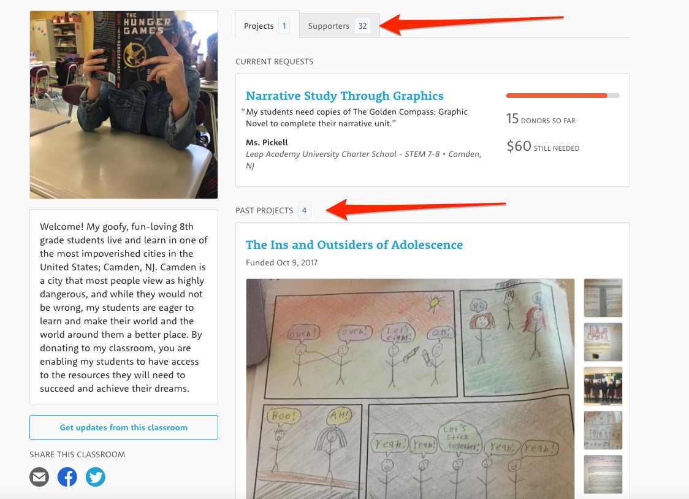
Task: View the second past project thumbnail
Action: click(603, 341)
